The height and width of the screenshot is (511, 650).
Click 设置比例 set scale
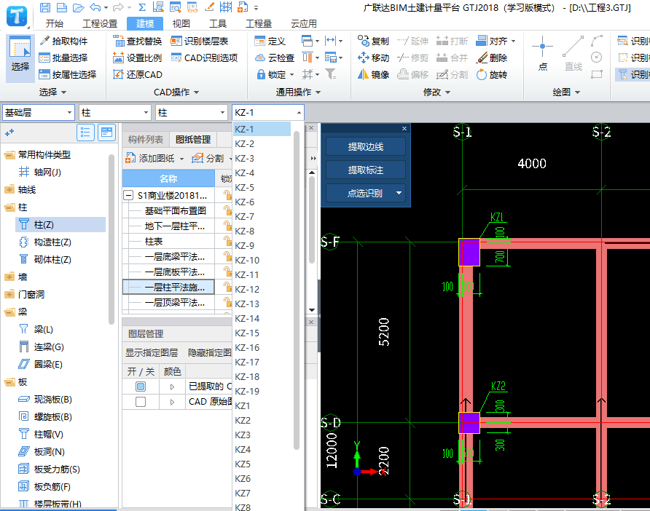[138, 58]
